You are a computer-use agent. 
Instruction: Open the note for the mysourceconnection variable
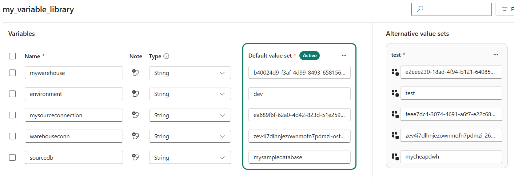click(x=136, y=115)
